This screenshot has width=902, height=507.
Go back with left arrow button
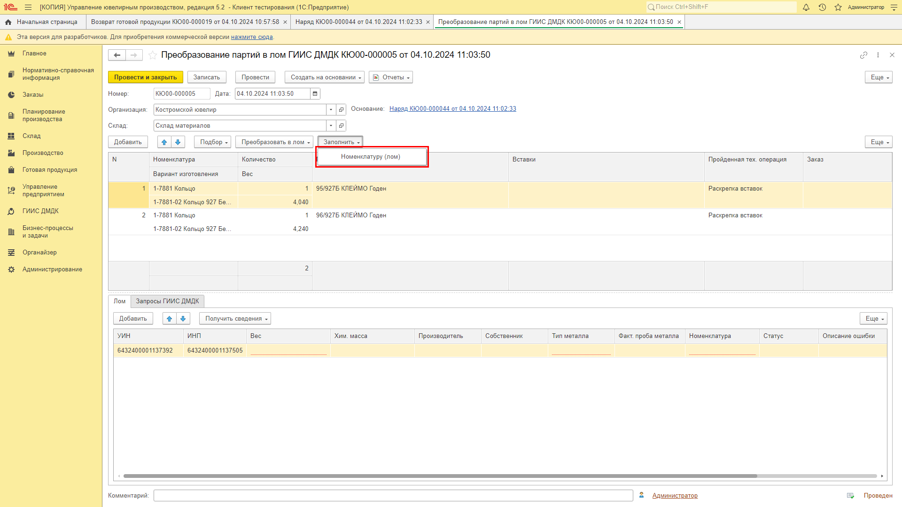(117, 55)
